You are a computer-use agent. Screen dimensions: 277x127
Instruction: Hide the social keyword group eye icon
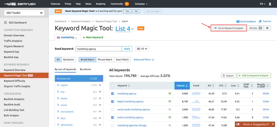click(100, 105)
